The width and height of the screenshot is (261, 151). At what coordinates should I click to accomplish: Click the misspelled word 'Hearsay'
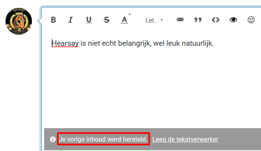[x=65, y=43]
